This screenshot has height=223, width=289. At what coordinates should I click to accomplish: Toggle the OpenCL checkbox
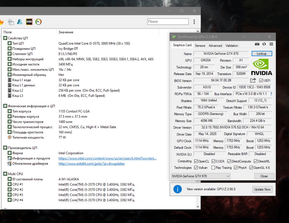pyautogui.click(x=196, y=161)
